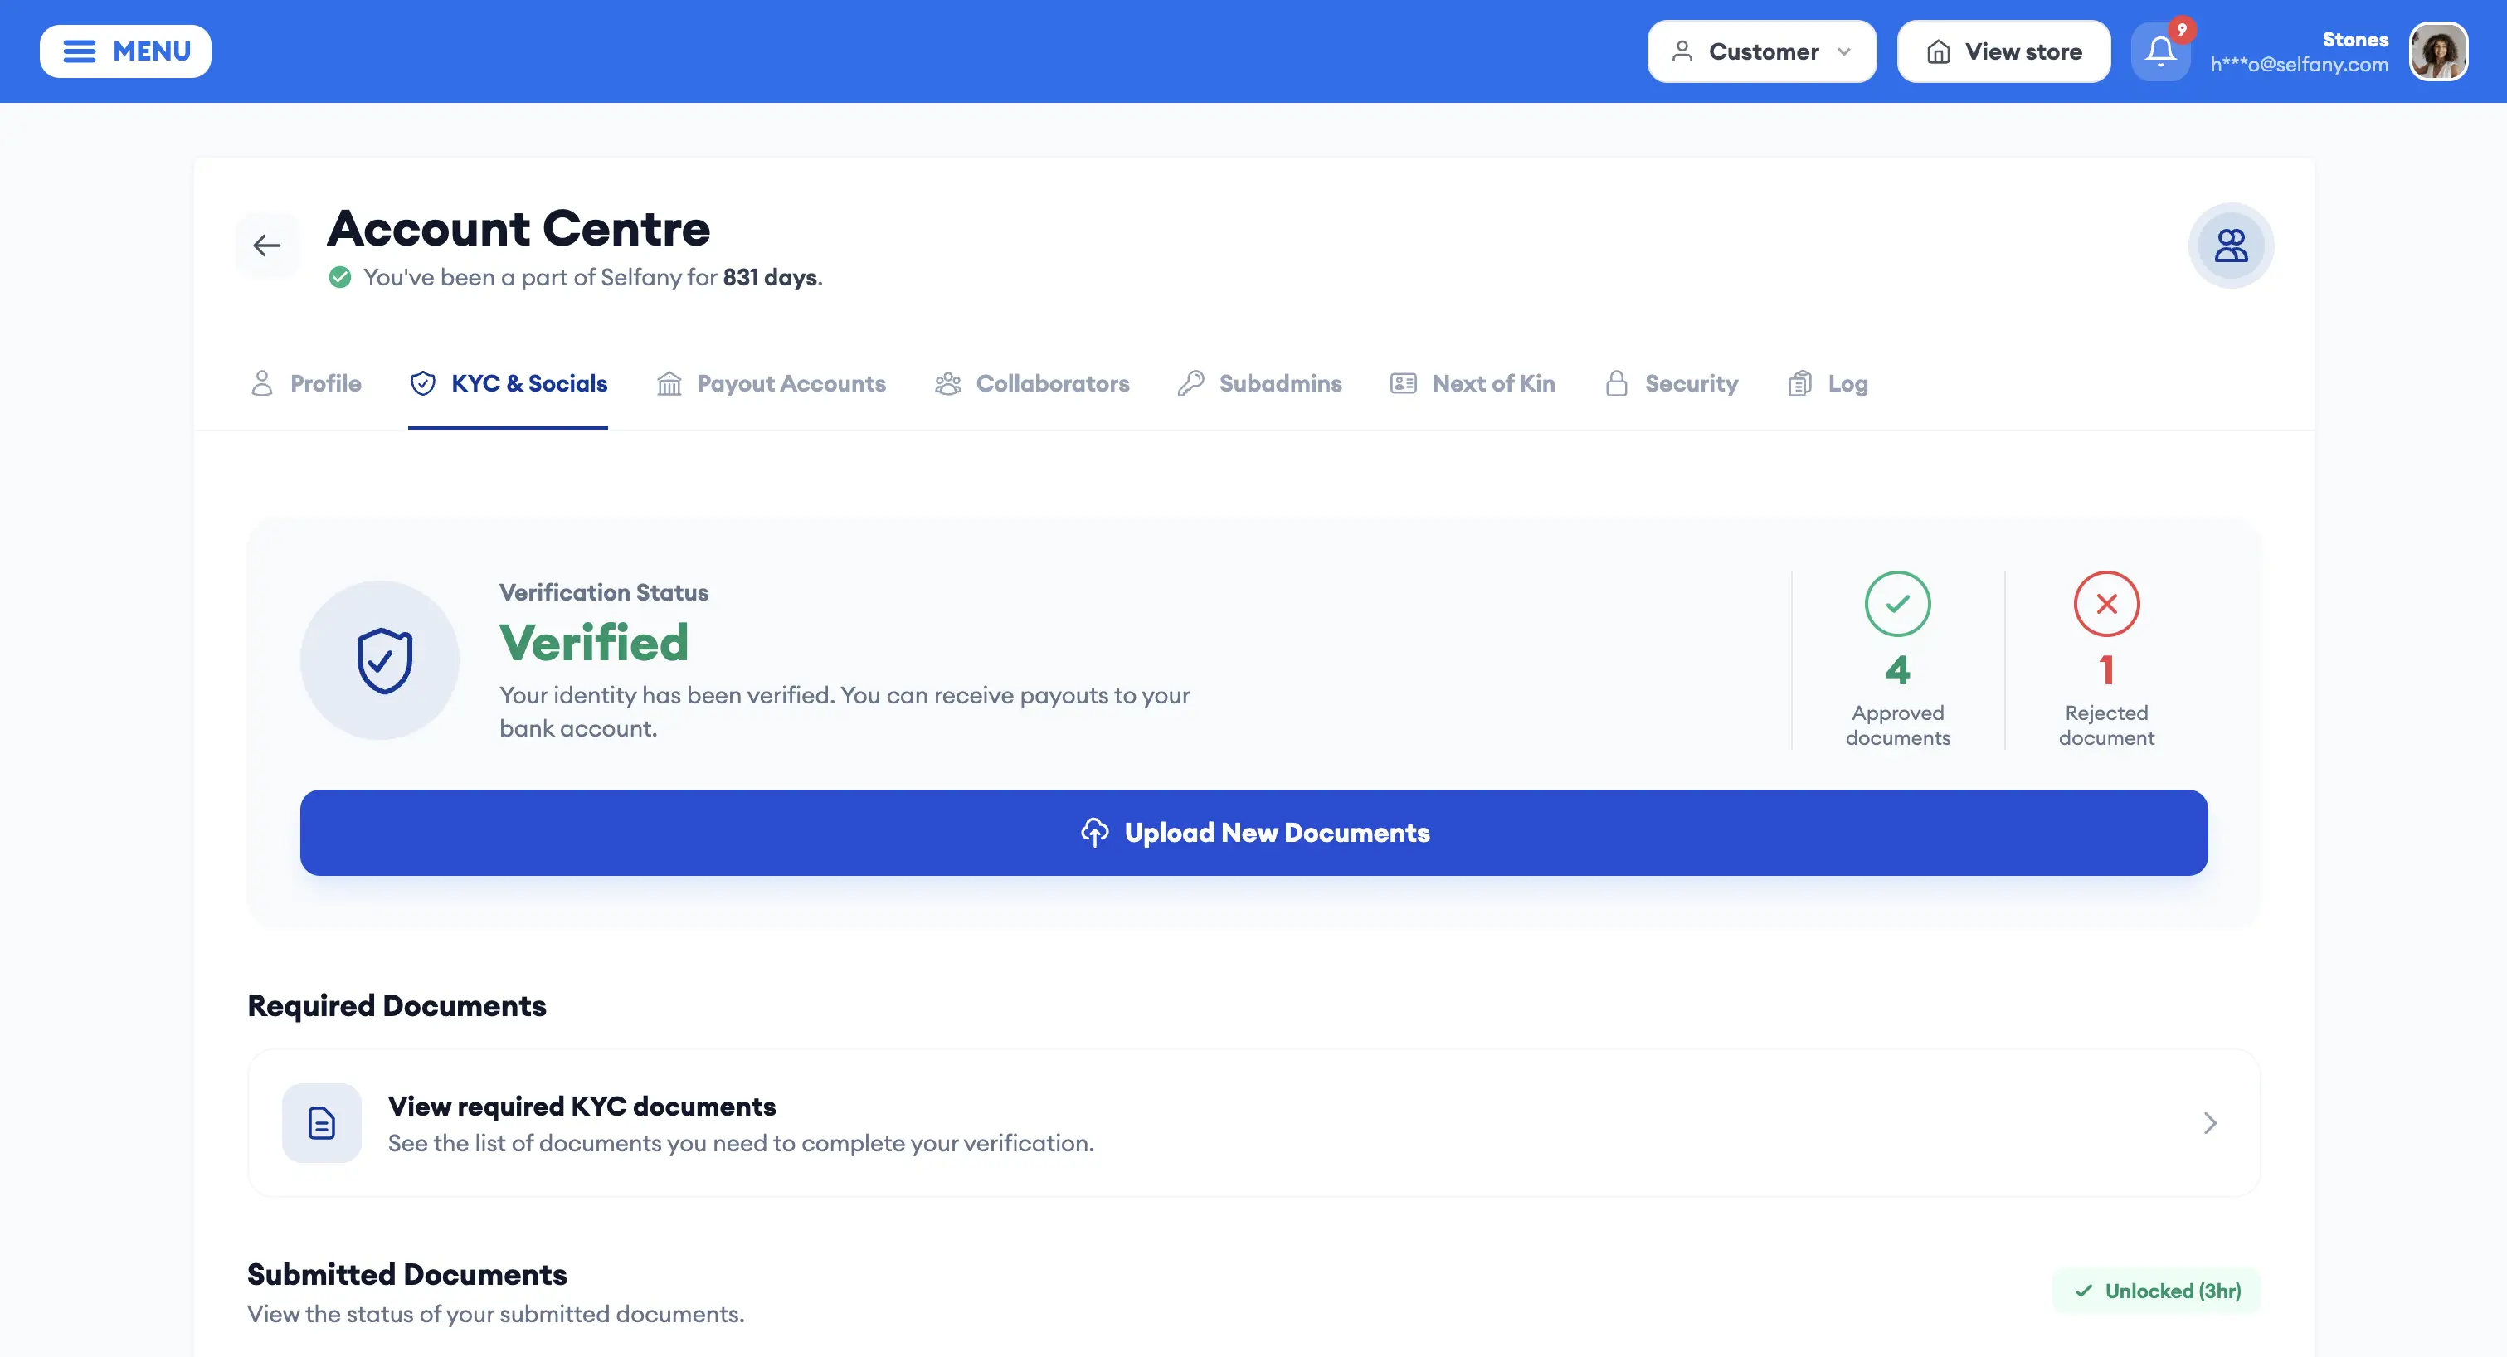Click the green approved checkmark icon
Image resolution: width=2507 pixels, height=1357 pixels.
tap(1898, 604)
